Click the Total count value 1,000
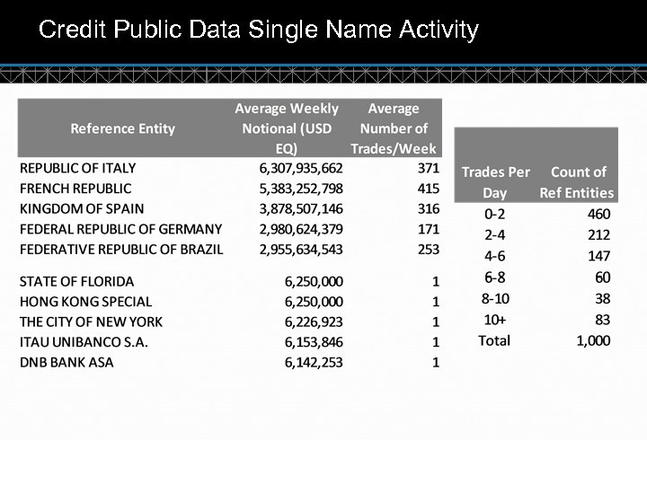The width and height of the screenshot is (647, 485). tap(593, 340)
